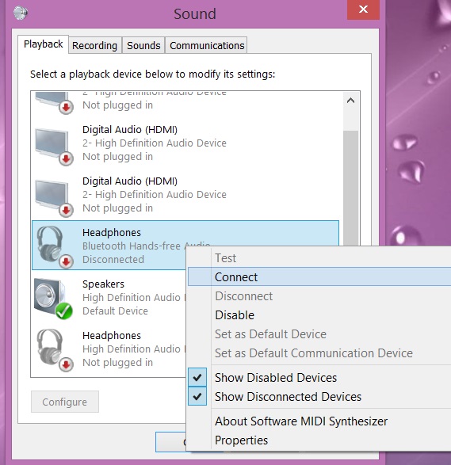The image size is (451, 465).
Task: Click 'Bluetooth Hands-free Audio' description text
Action: click(147, 246)
